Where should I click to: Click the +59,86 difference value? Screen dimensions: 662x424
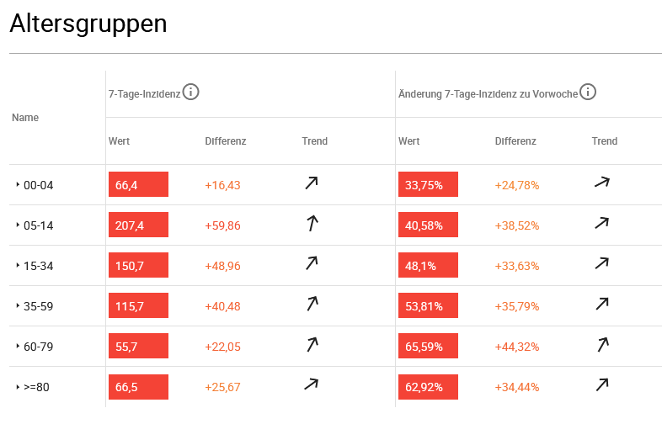pyautogui.click(x=222, y=225)
